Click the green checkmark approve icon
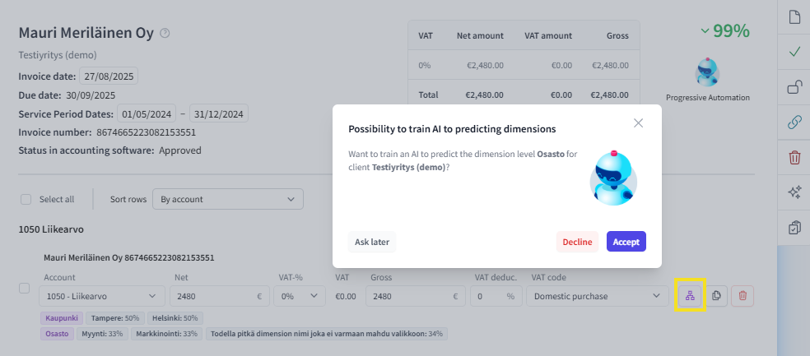The image size is (810, 356). (794, 52)
